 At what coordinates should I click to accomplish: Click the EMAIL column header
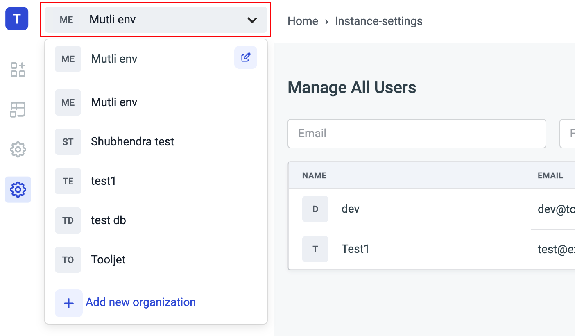coord(550,175)
